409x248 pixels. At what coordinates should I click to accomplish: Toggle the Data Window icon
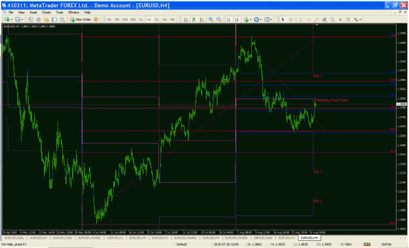(39, 20)
